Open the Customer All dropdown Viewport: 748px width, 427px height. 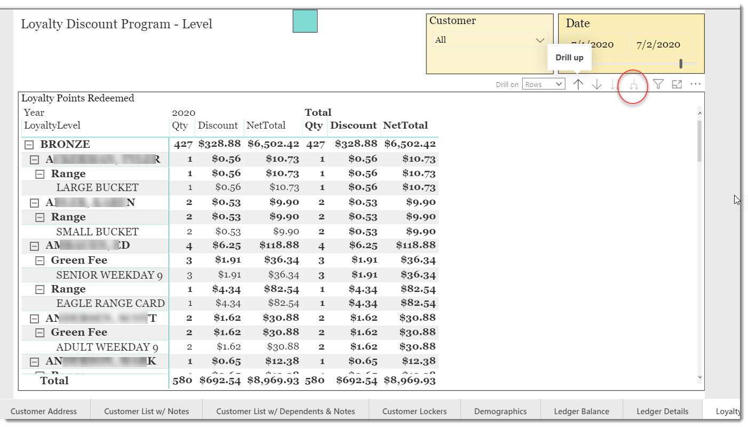tap(489, 40)
